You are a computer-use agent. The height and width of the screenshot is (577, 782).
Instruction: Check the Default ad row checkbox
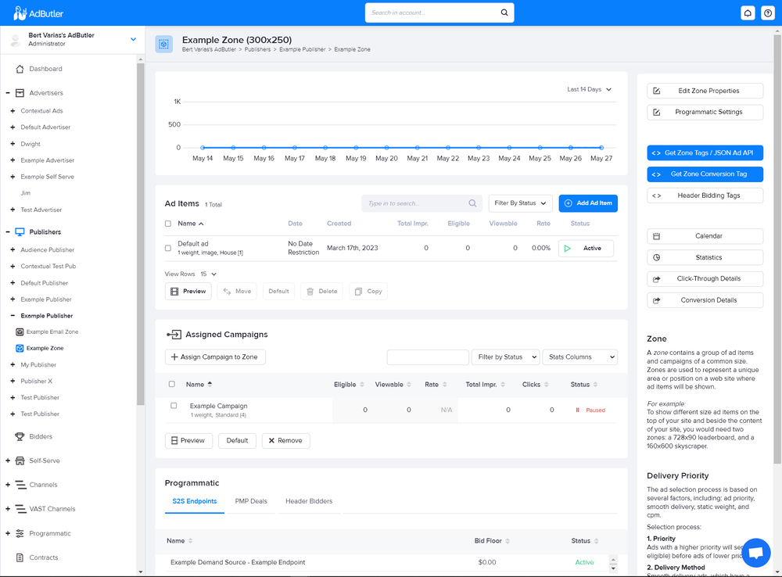tap(168, 248)
